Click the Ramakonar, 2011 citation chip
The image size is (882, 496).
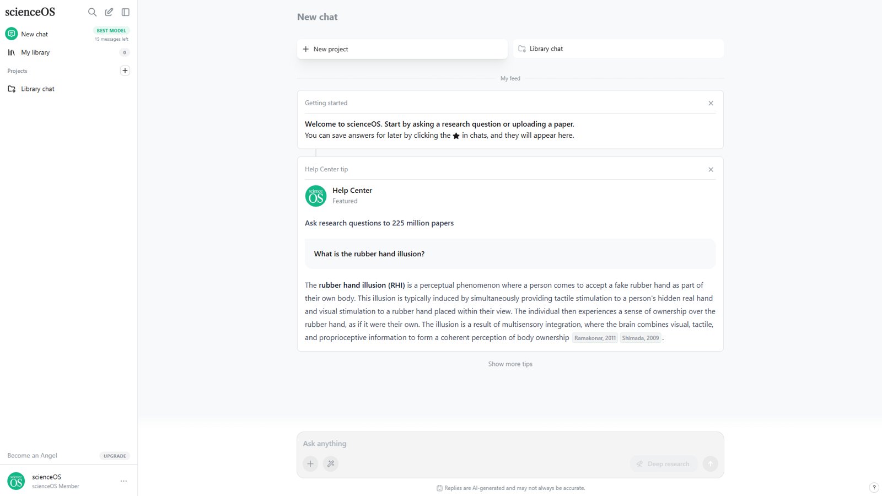tap(594, 338)
